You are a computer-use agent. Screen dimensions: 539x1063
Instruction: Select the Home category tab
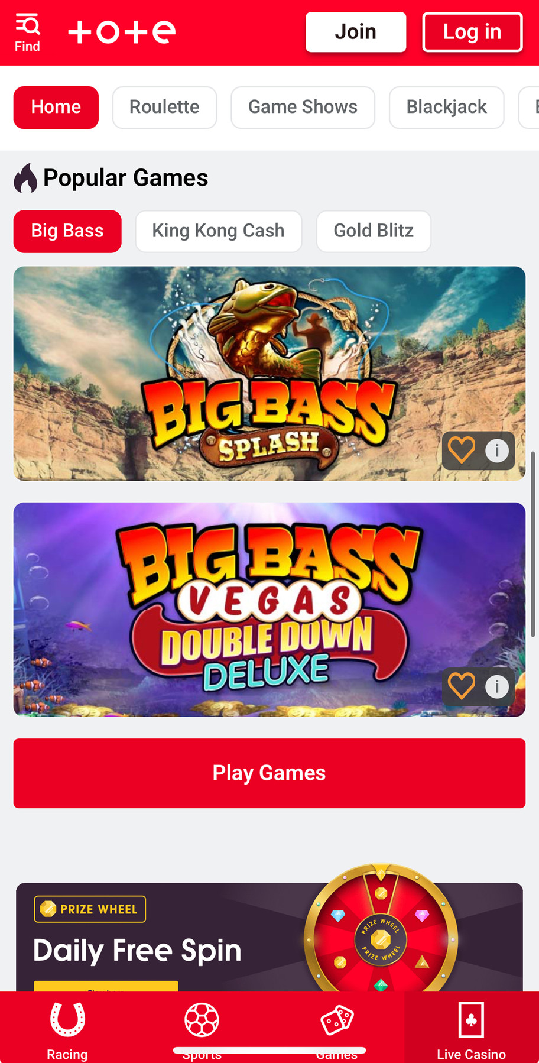pos(56,107)
